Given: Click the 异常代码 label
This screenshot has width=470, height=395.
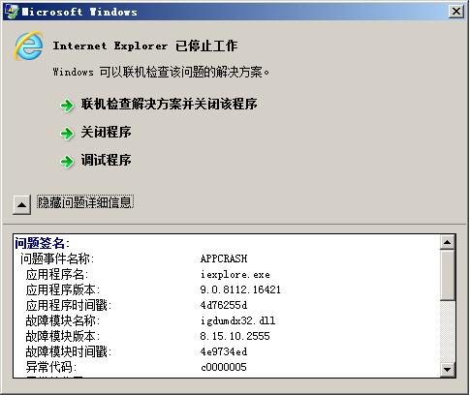Looking at the screenshot, I should 51,367.
